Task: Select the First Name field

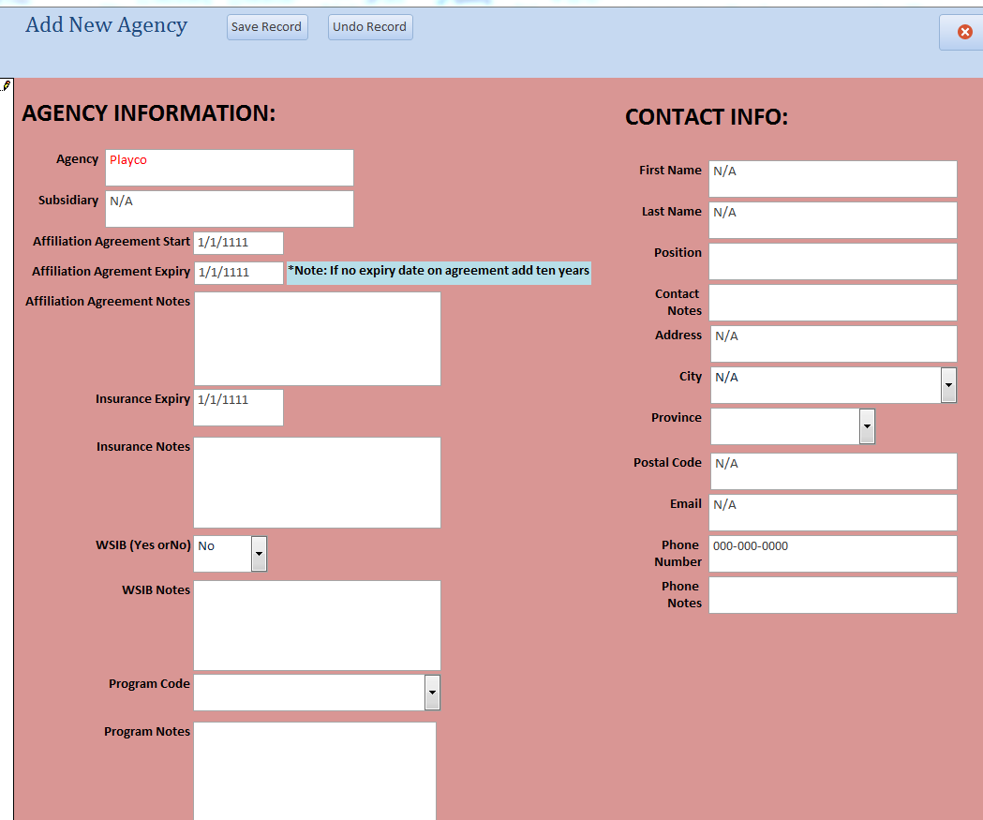Action: [x=833, y=179]
